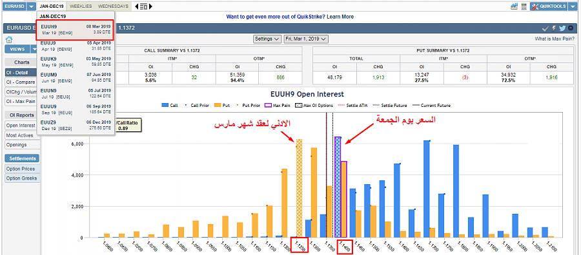Go to next expiration with right arrow
The width and height of the screenshot is (581, 255).
[x=150, y=6]
